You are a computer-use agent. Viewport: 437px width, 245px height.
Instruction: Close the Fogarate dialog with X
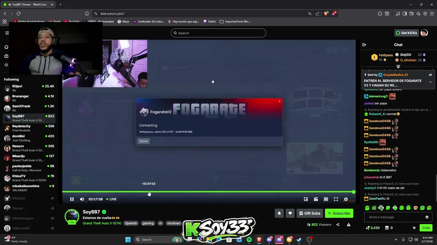click(280, 101)
